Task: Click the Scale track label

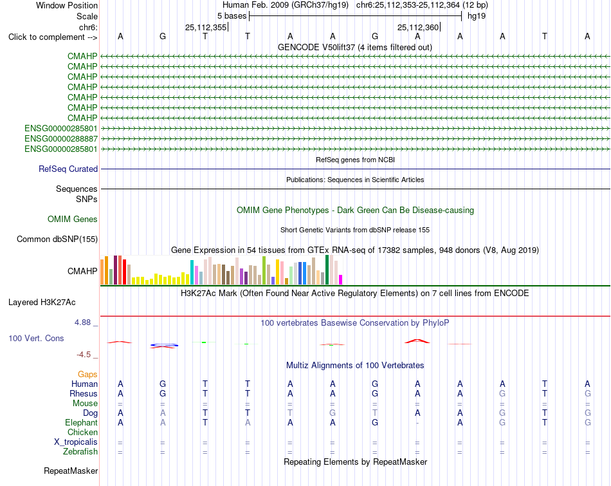Action: (87, 16)
